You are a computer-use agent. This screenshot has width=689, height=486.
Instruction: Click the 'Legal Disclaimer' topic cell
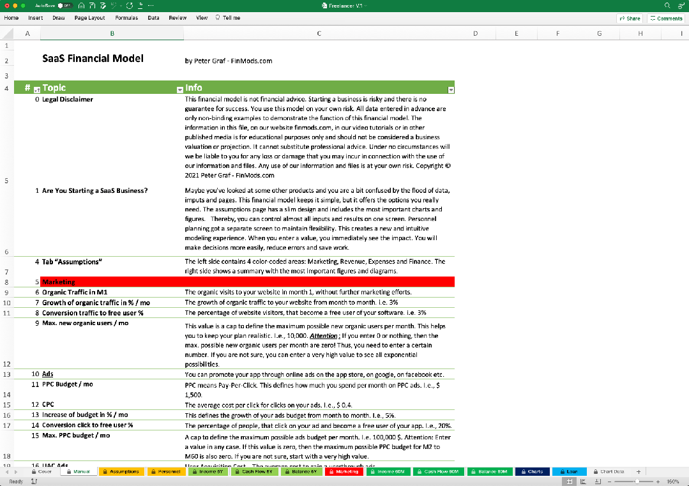[x=68, y=100]
